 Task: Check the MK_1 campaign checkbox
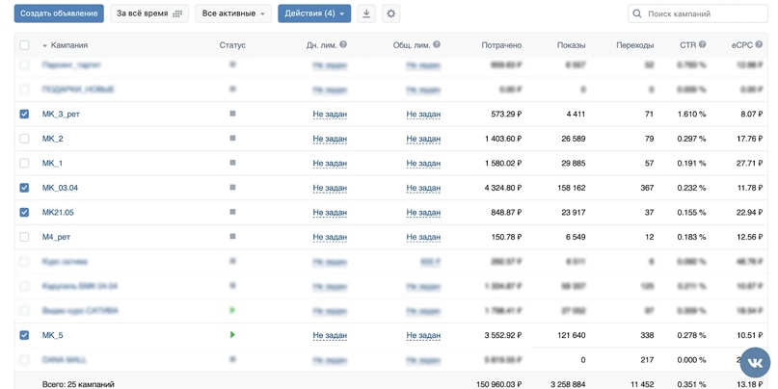24,163
